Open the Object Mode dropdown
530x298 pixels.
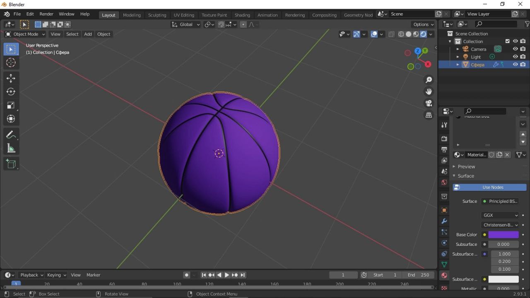click(25, 34)
